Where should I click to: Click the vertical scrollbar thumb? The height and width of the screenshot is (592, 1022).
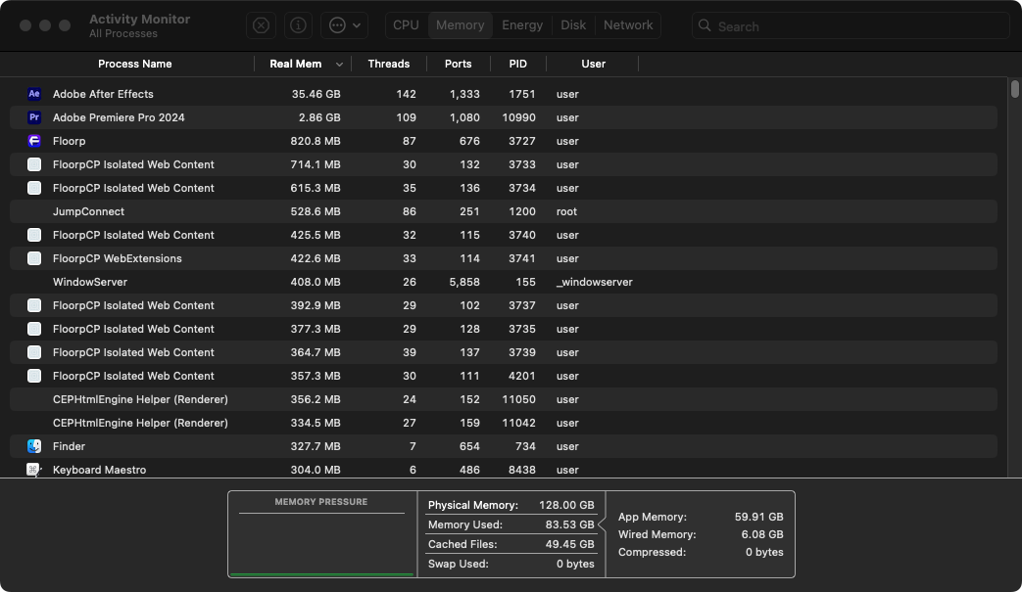pos(1015,89)
